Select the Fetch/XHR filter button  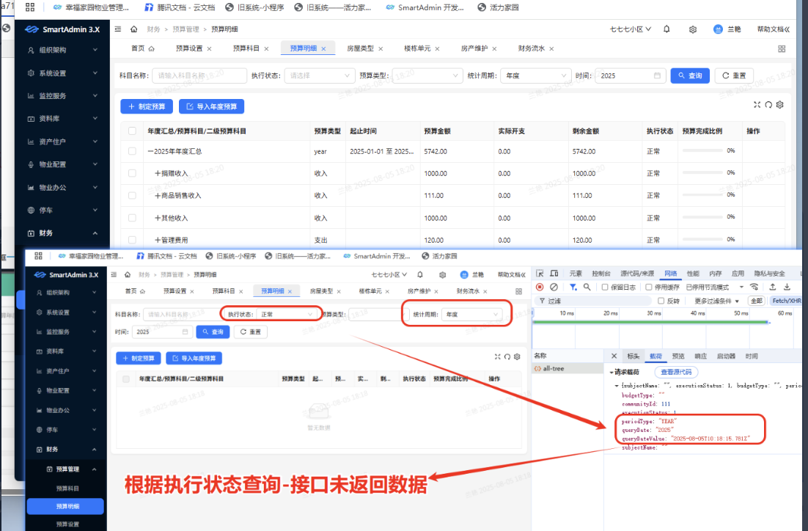(786, 301)
